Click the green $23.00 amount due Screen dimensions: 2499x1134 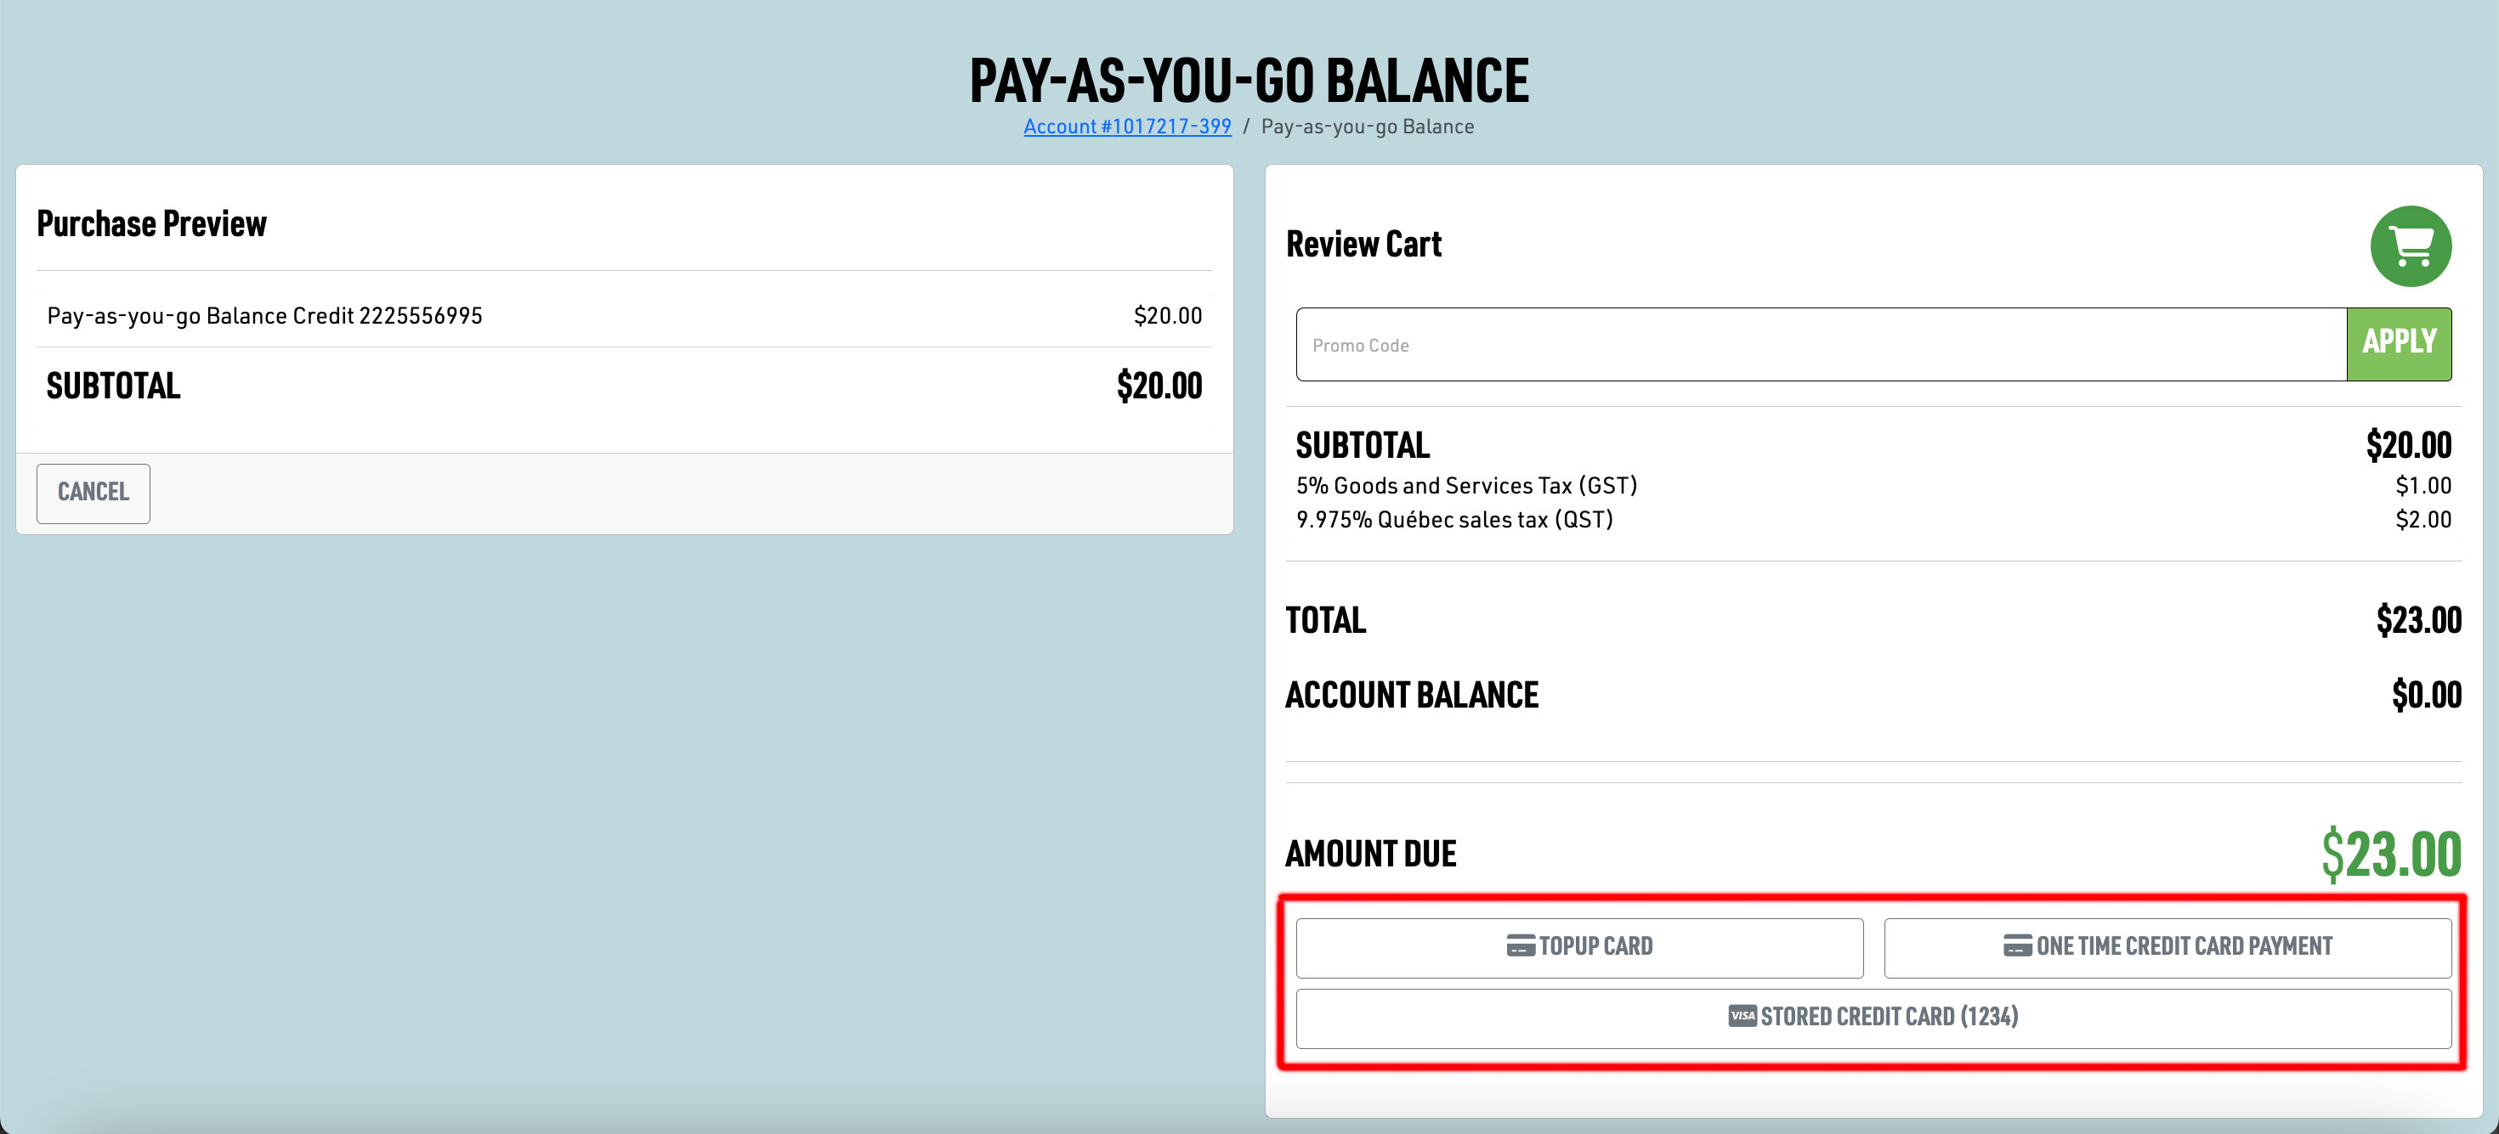pos(2390,854)
